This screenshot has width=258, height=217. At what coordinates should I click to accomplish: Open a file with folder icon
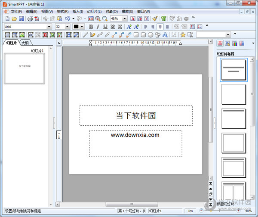[x=14, y=19]
